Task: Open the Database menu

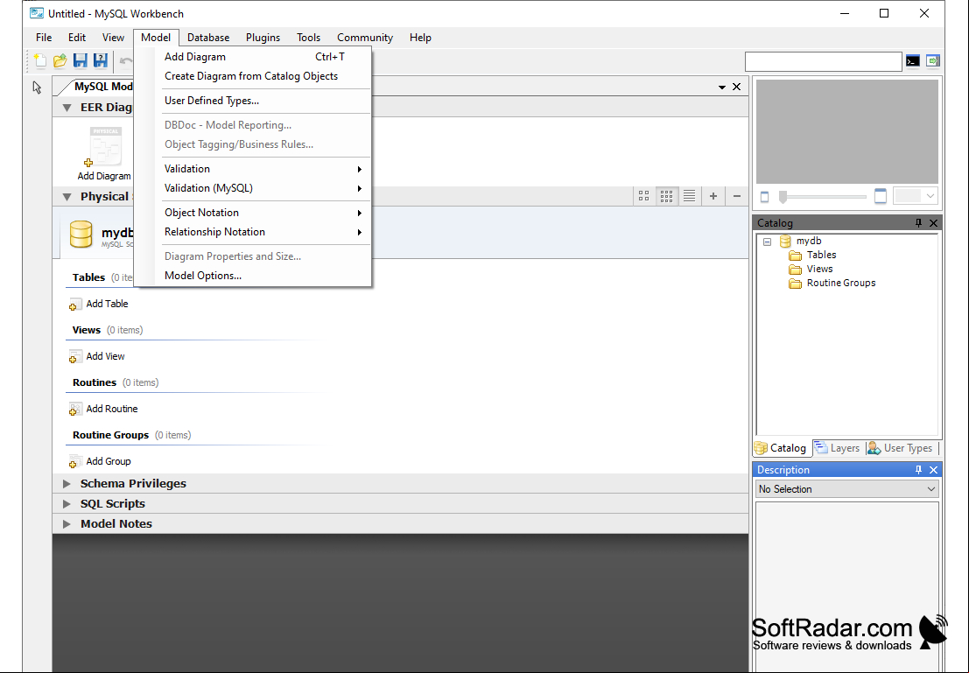Action: click(208, 37)
